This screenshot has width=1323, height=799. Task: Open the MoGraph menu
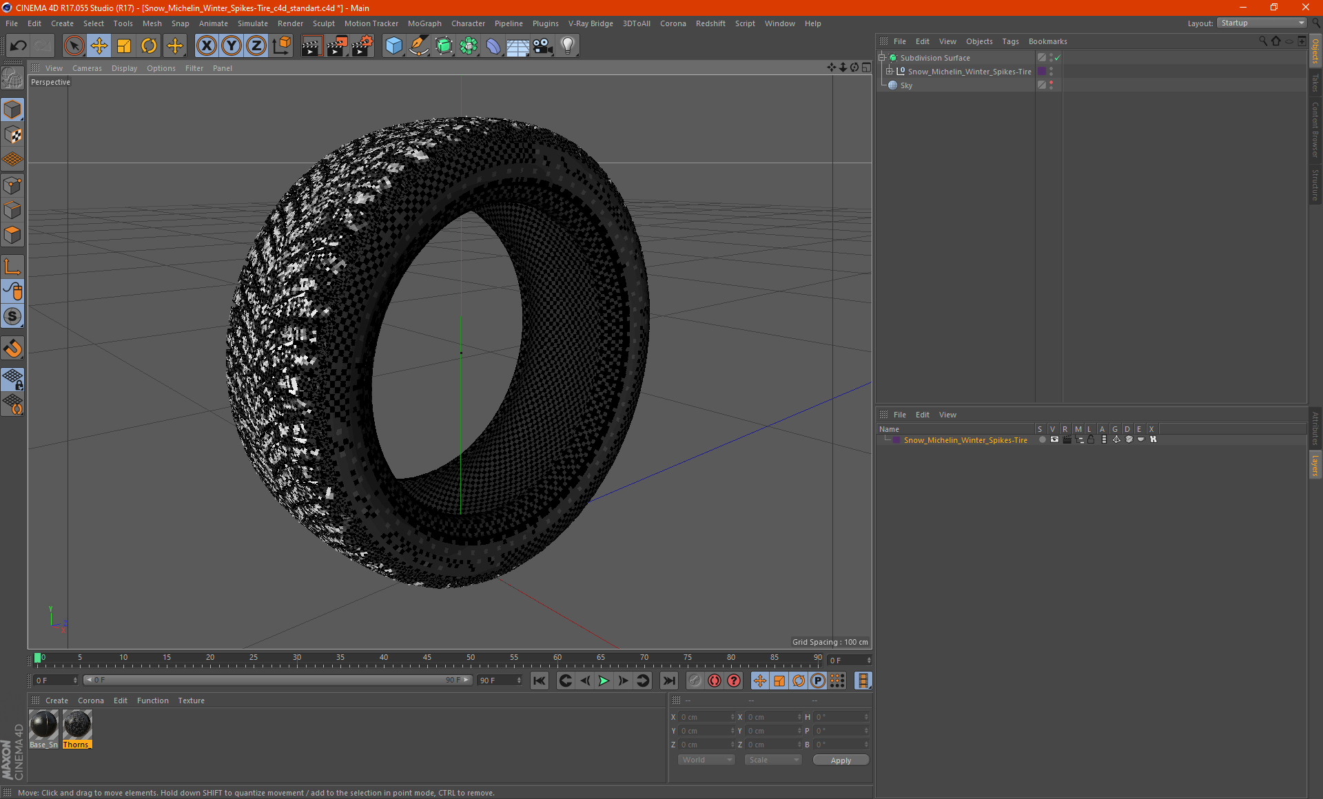tap(424, 23)
